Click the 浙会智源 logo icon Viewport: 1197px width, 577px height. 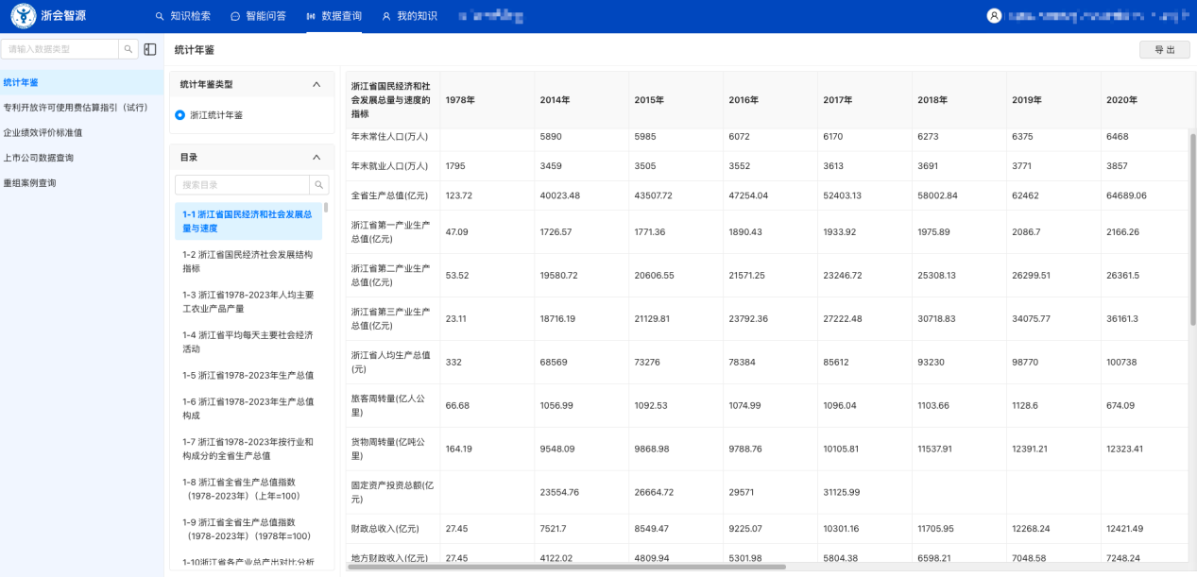pos(23,15)
